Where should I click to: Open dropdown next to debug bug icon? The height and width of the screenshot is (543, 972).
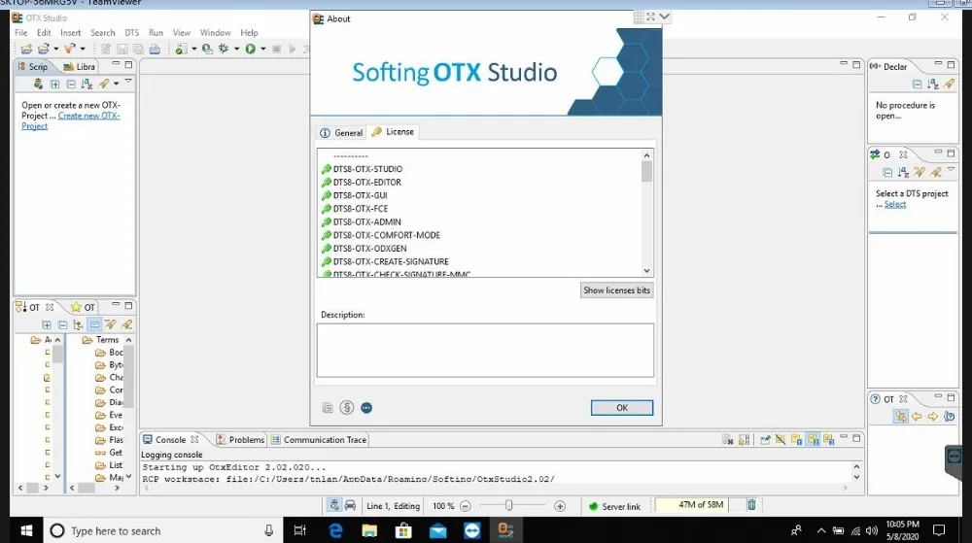(x=237, y=49)
